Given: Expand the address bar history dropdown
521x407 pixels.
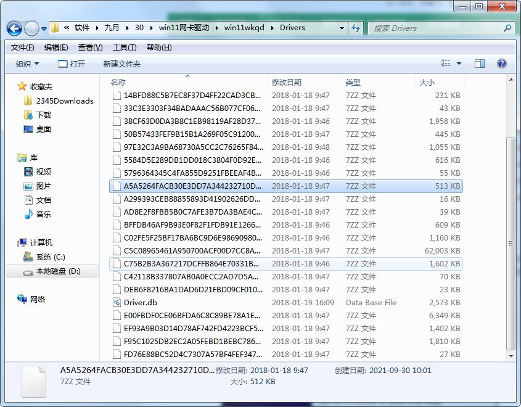Looking at the screenshot, I should (342, 28).
